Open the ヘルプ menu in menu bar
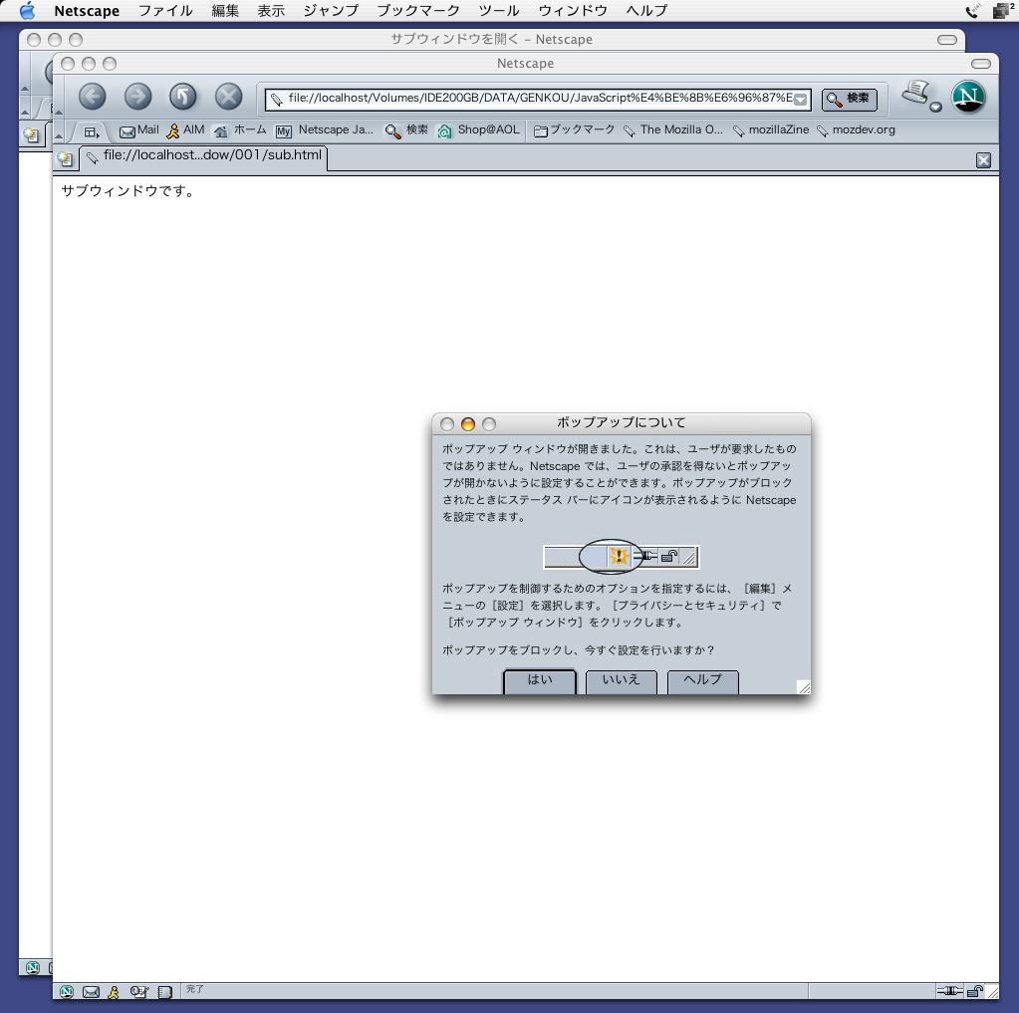1019x1013 pixels. (x=647, y=10)
